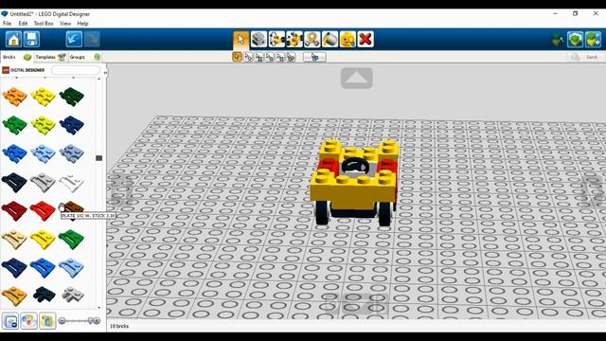Select the Flex tool
The width and height of the screenshot is (606, 341).
(312, 40)
